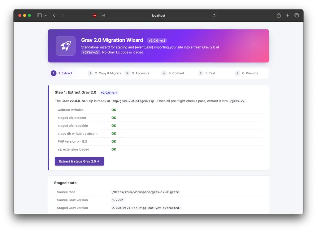317x232 pixels.
Task: Click OK status for zip extension loaded
Action: coord(114,149)
